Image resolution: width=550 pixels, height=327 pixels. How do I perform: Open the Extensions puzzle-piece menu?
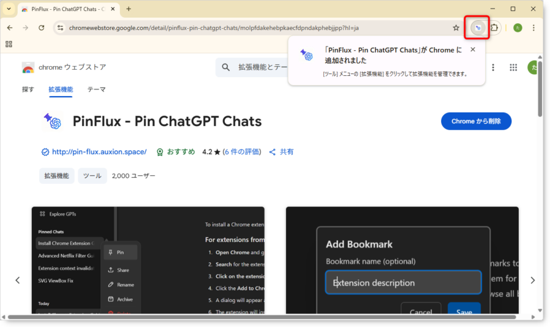(x=494, y=28)
